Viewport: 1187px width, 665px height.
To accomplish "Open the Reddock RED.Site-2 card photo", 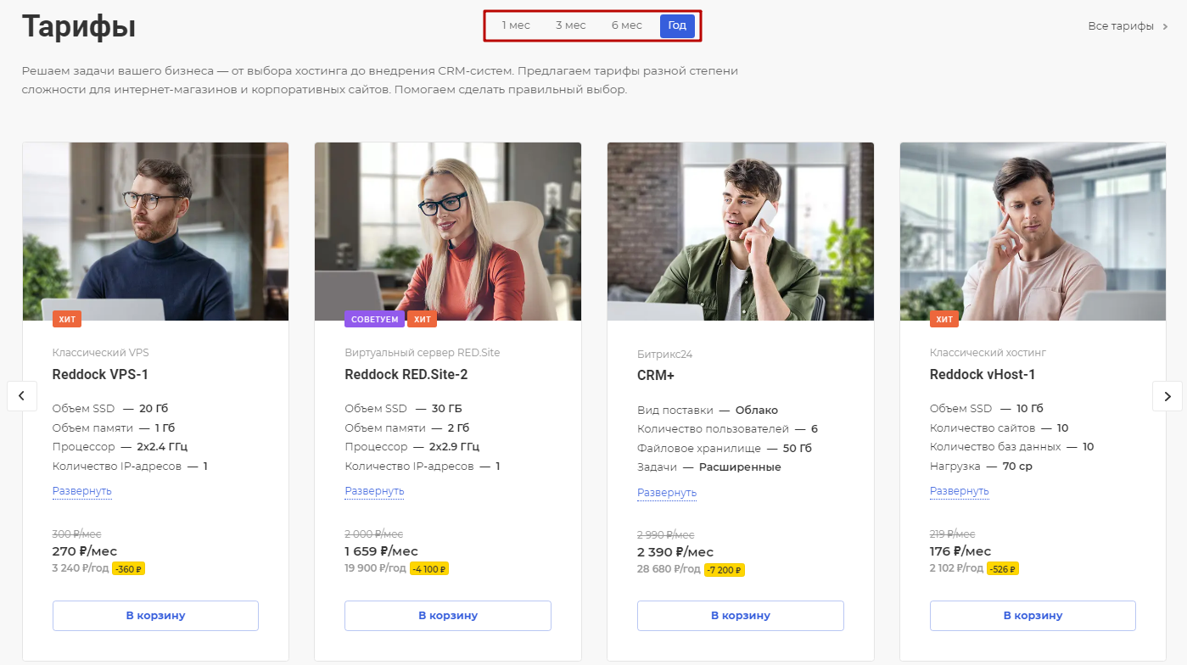I will 448,232.
